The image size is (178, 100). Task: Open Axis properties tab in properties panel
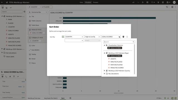6,77
